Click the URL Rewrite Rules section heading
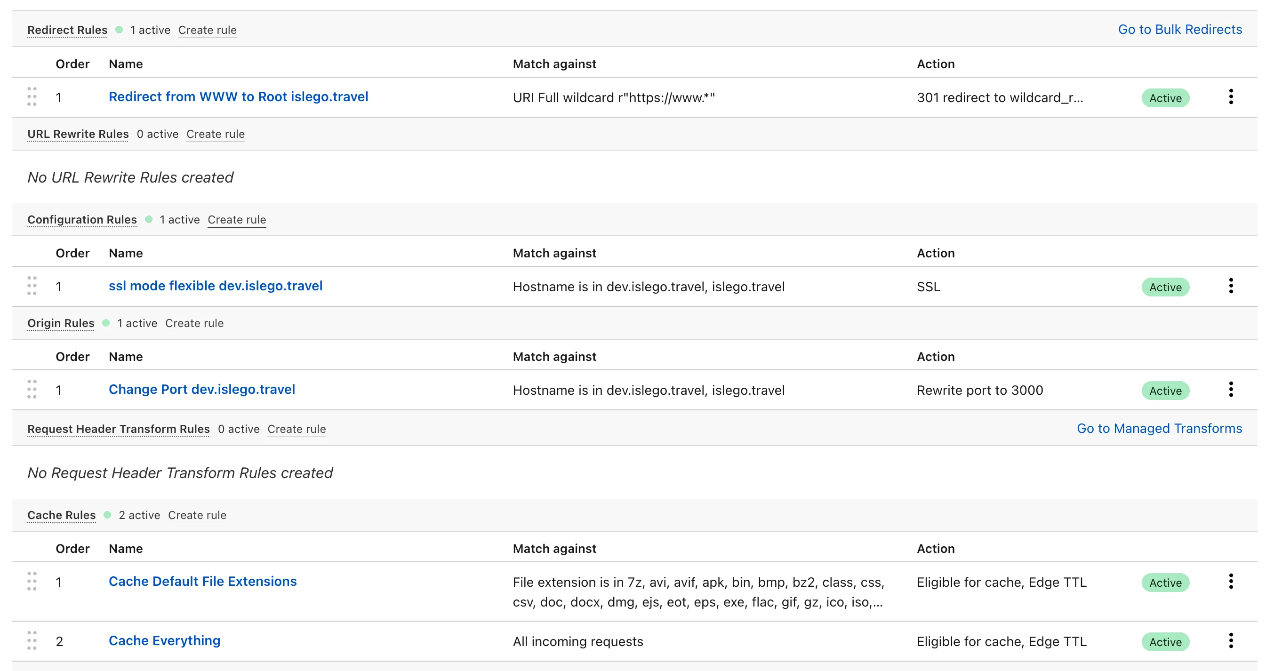Image resolution: width=1266 pixels, height=671 pixels. pyautogui.click(x=78, y=134)
